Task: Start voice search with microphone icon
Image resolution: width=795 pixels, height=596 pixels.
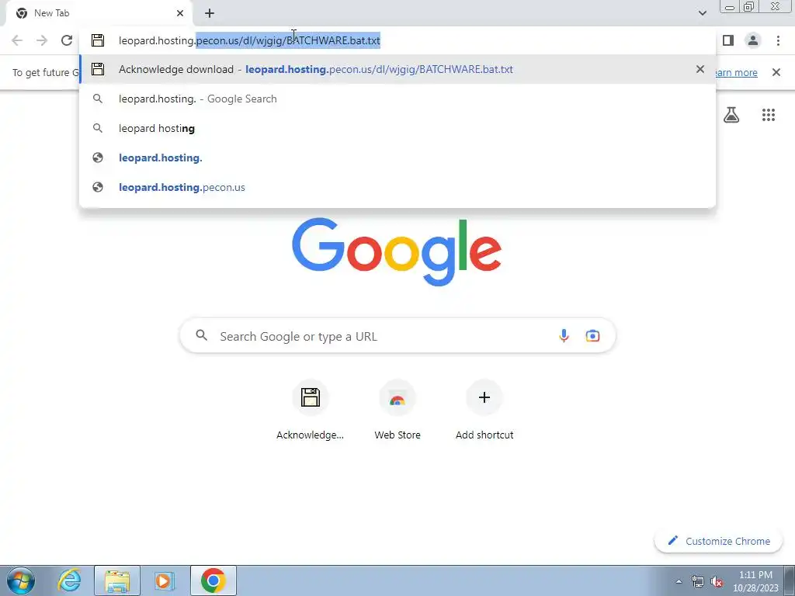Action: click(x=564, y=335)
